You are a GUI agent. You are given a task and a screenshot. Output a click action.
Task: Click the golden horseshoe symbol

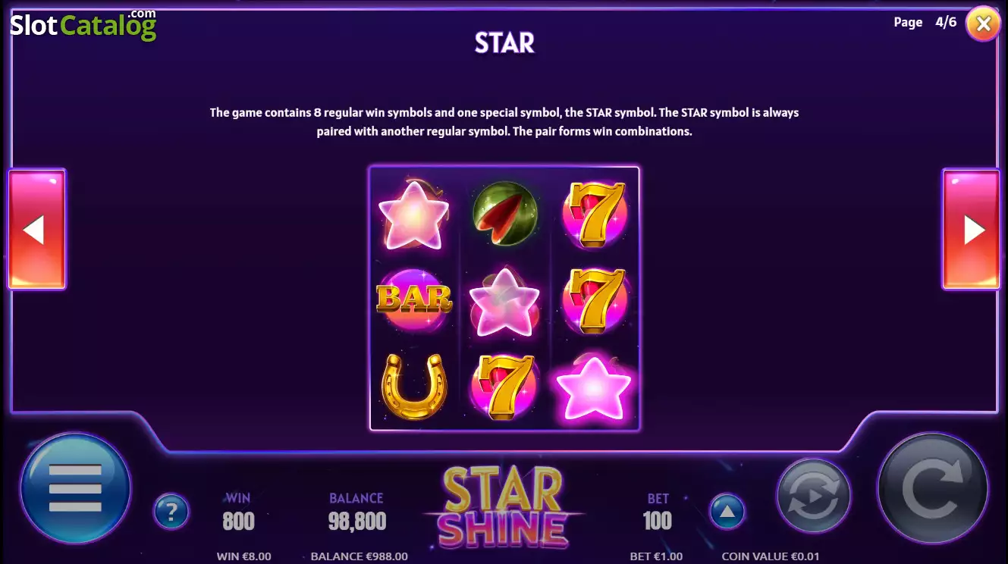click(x=414, y=387)
